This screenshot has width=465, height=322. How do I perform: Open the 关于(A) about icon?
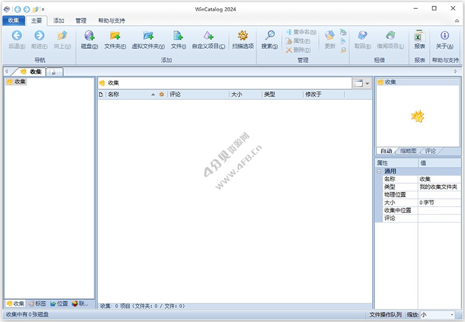(x=444, y=35)
